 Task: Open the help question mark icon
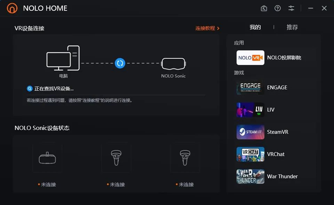click(278, 8)
